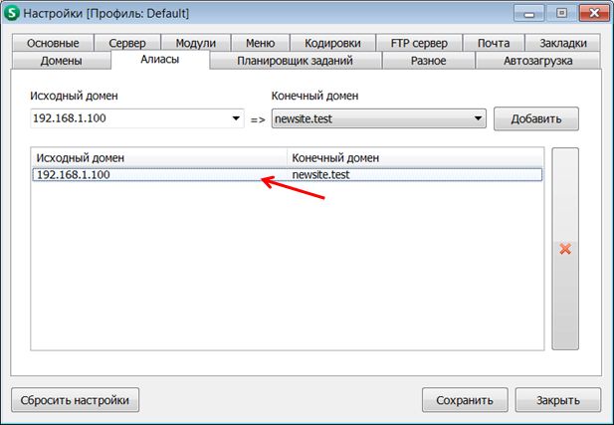The height and width of the screenshot is (425, 614).
Task: Switch to the Основные tab
Action: (53, 44)
